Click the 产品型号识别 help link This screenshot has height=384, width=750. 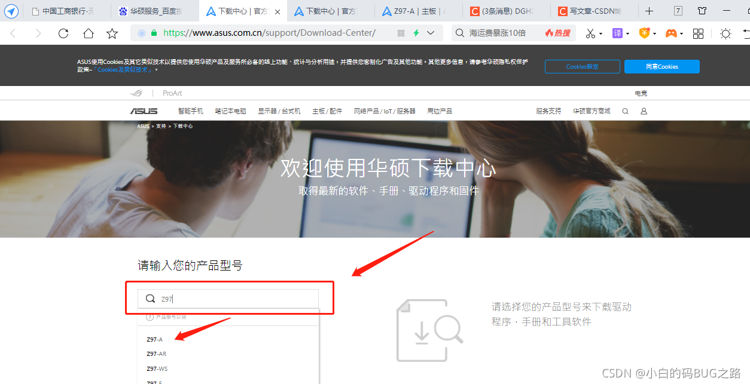tap(166, 317)
